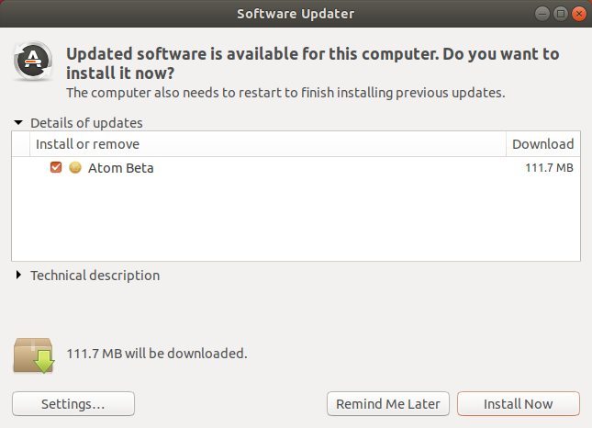Collapse the Details of updates section

[x=18, y=123]
